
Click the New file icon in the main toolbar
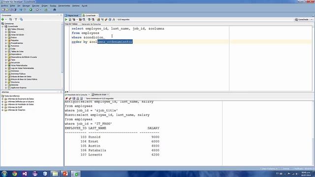3,10
